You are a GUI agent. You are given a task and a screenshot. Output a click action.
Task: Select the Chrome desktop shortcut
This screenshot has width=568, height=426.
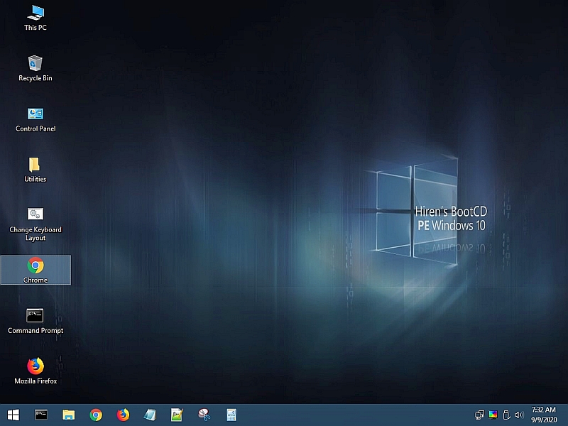[x=35, y=271]
